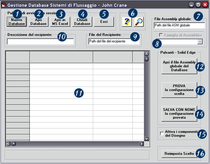Click the Apri Database button
This screenshot has height=164, width=210.
click(x=35, y=22)
